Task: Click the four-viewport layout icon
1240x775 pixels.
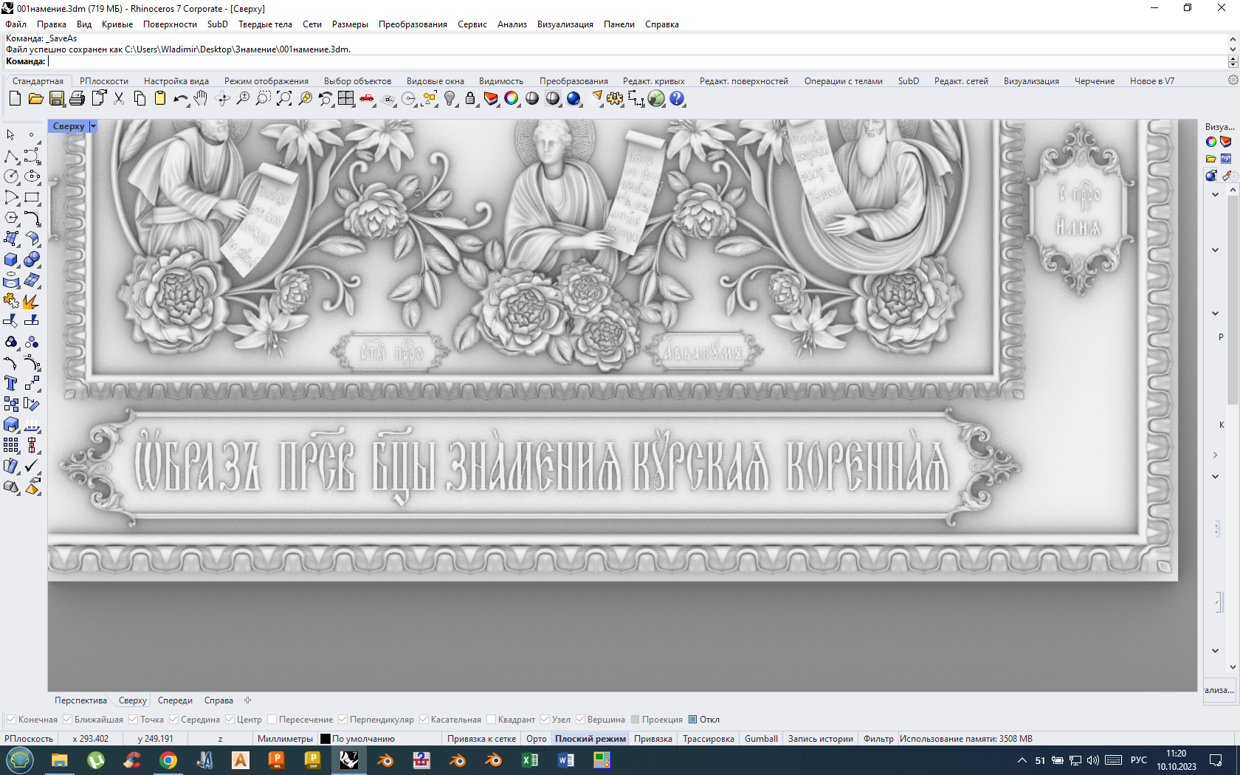Action: click(x=346, y=98)
